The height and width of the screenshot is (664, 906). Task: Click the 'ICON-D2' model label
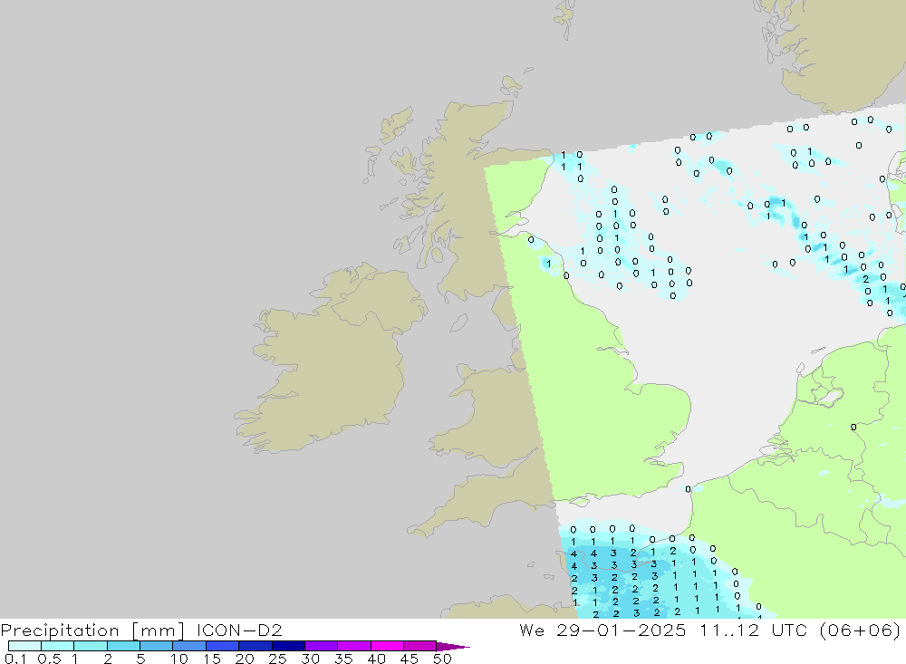[x=239, y=630]
